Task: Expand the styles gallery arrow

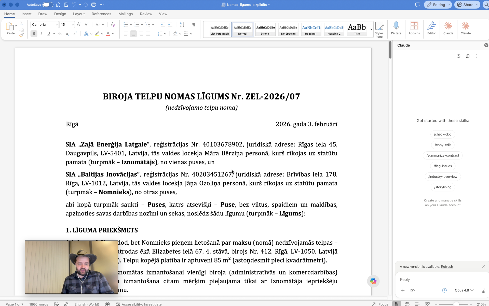Action: pos(371,30)
